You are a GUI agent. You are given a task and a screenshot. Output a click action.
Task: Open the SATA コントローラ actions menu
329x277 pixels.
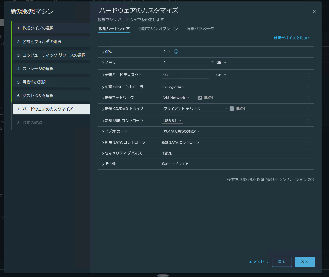coord(308,143)
